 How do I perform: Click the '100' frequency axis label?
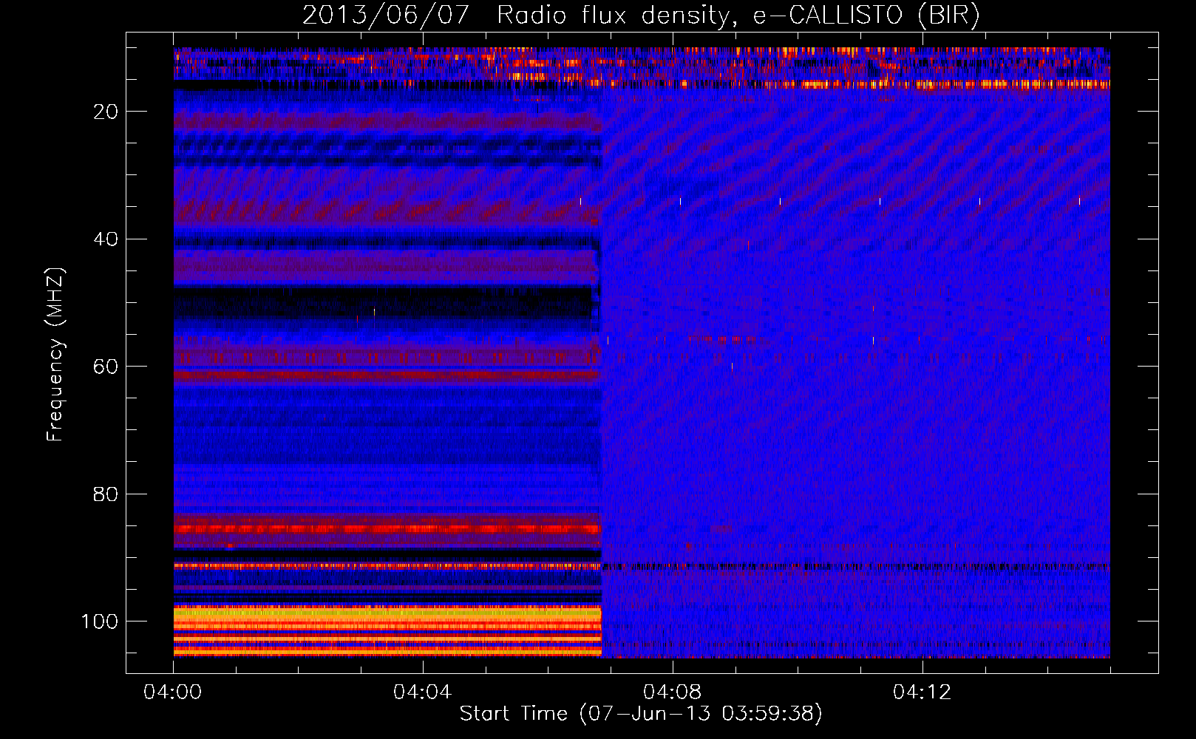pyautogui.click(x=100, y=621)
